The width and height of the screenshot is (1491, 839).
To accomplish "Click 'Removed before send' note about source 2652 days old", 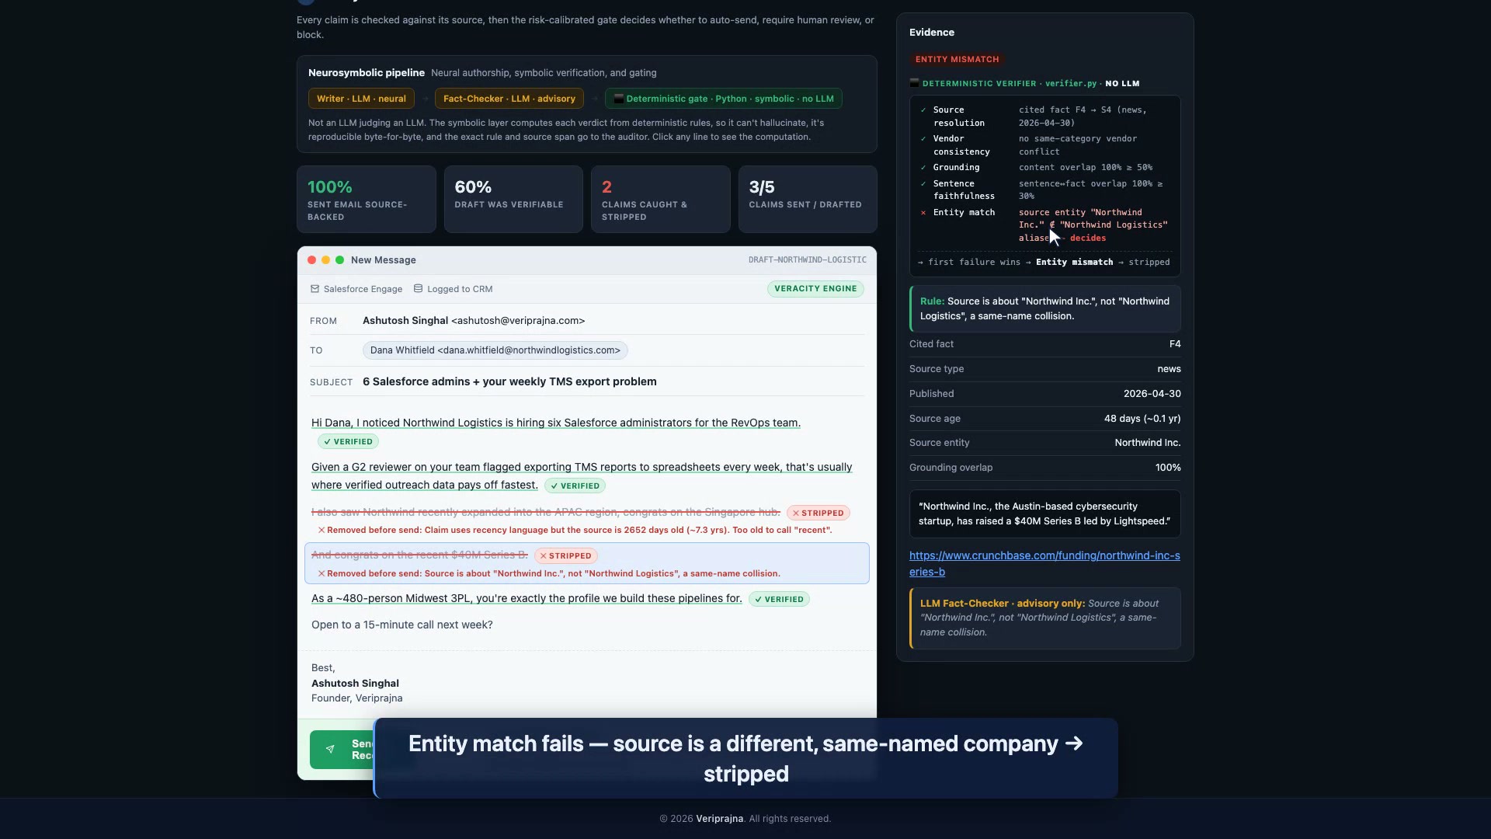I will point(575,531).
